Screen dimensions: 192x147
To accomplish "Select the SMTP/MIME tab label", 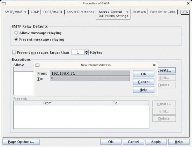I will tap(14, 12).
